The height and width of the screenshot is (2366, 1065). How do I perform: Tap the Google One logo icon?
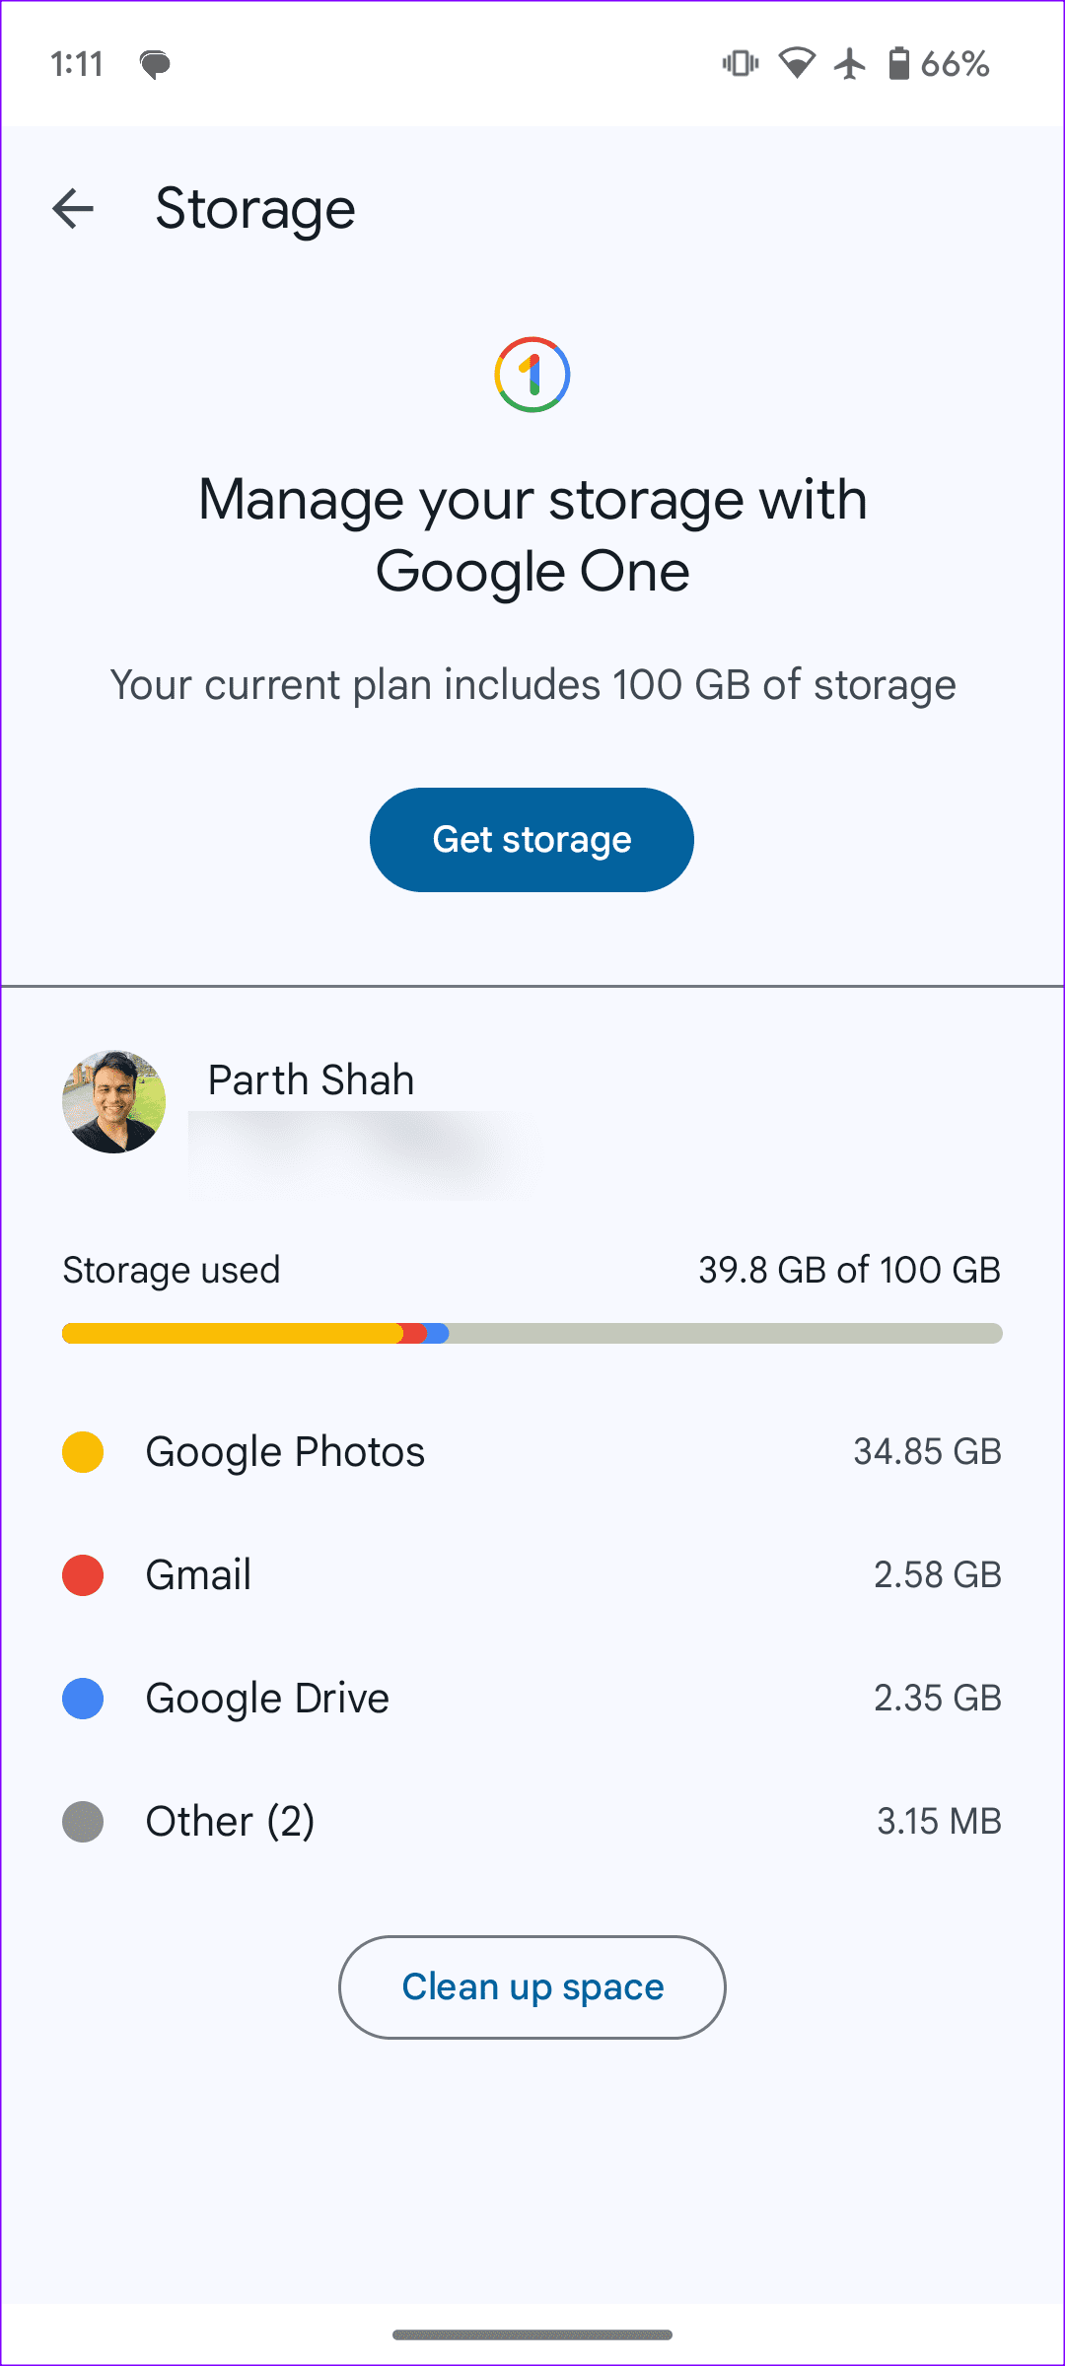[532, 375]
